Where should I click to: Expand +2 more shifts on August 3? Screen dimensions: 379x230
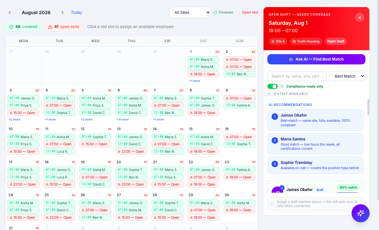point(15,120)
